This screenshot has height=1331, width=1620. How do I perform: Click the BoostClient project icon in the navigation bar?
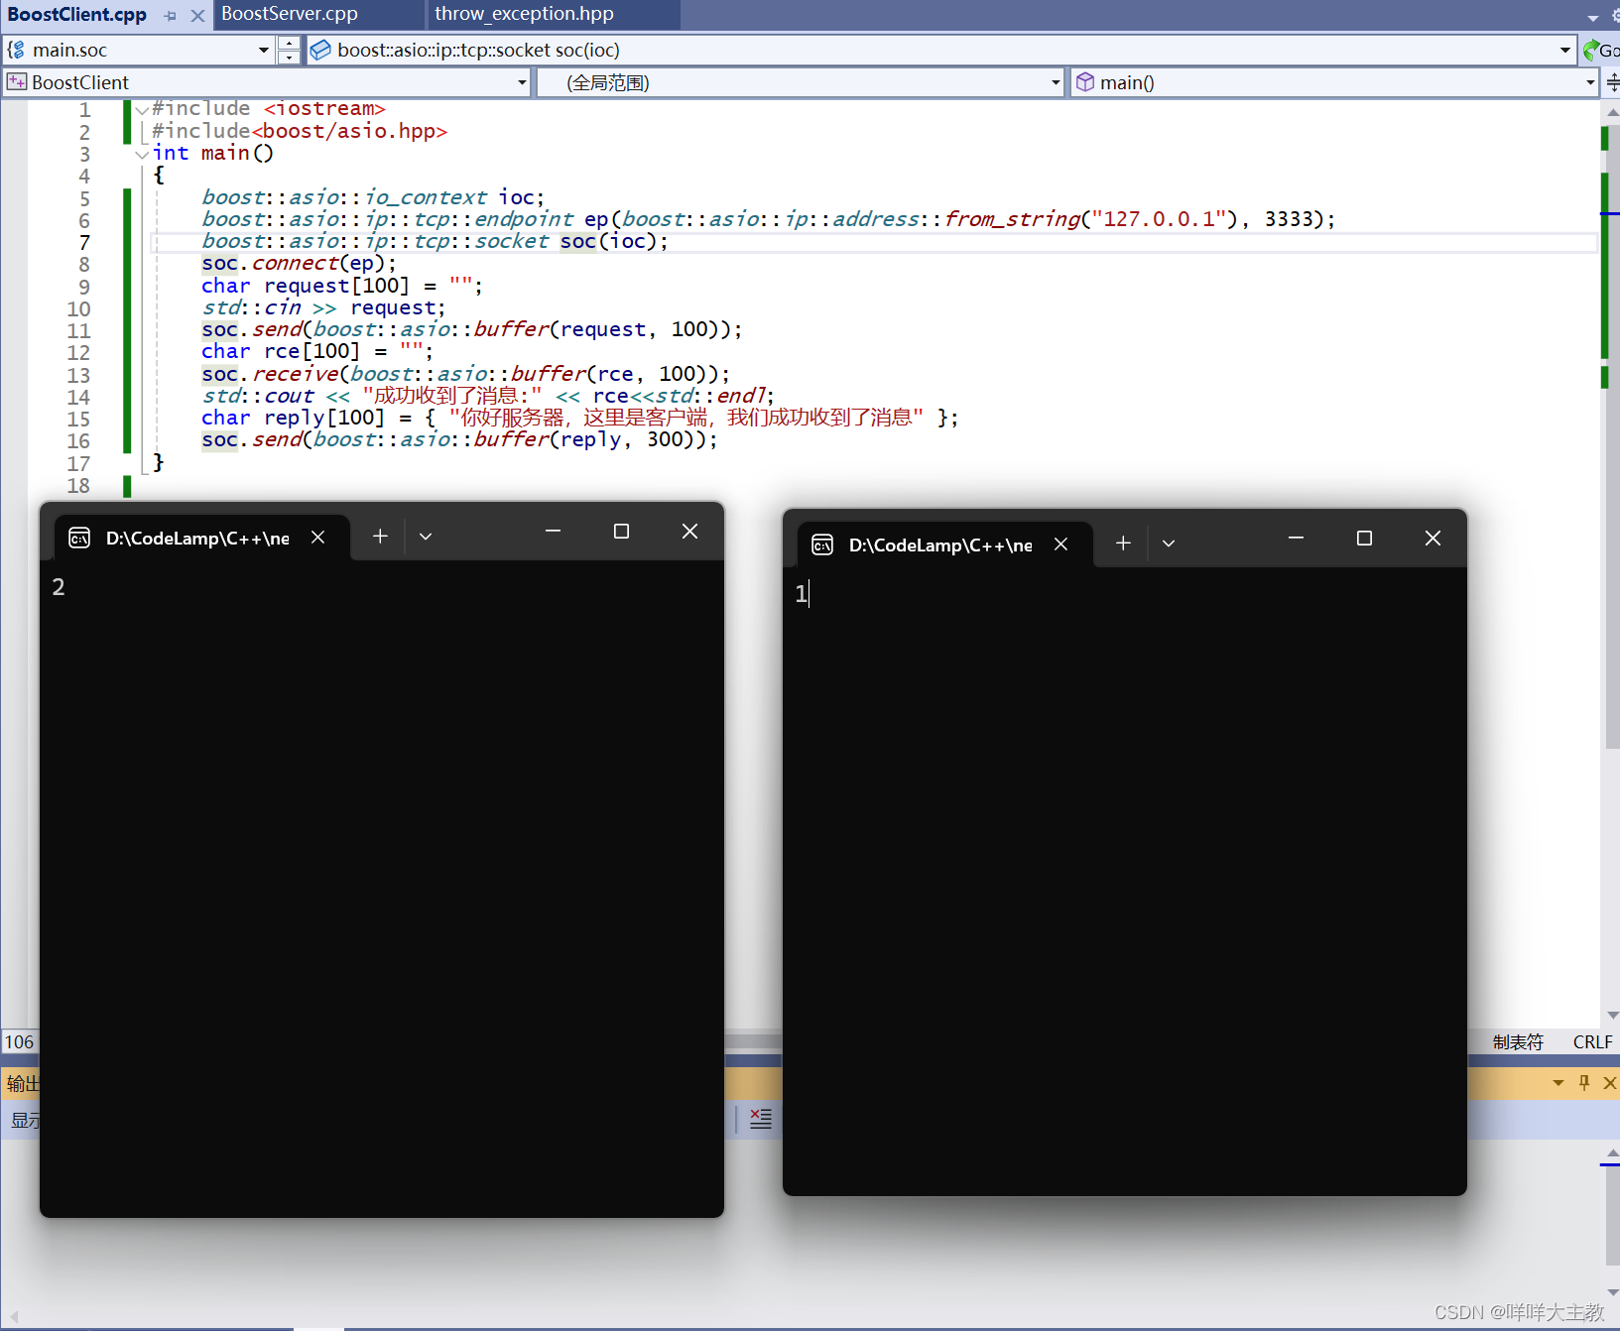pyautogui.click(x=16, y=82)
